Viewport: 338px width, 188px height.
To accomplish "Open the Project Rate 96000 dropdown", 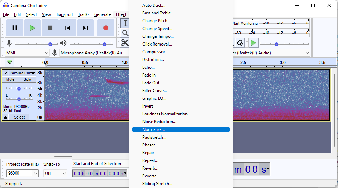I will (x=22, y=173).
